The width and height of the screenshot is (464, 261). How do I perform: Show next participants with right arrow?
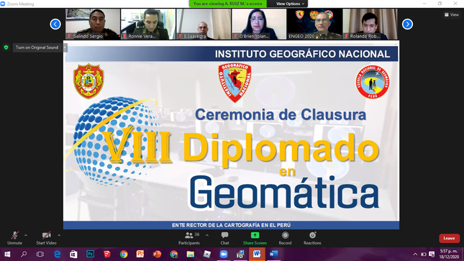[x=407, y=24]
